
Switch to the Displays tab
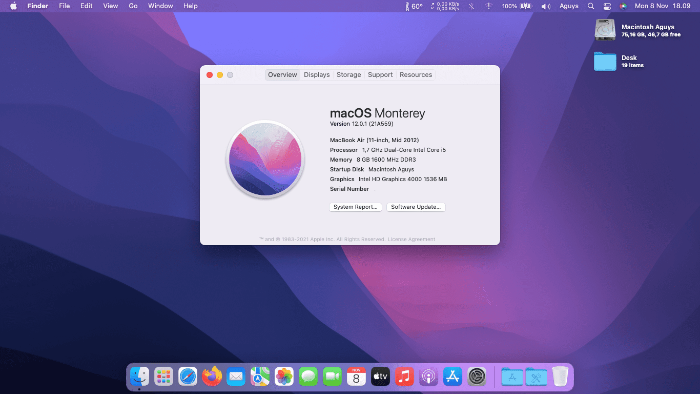point(317,75)
